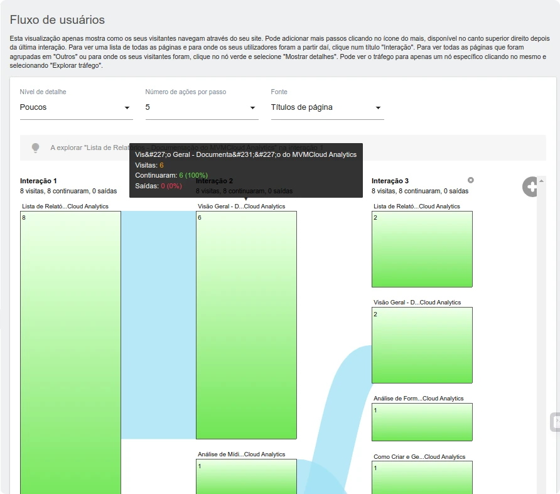Select the Lista de Relató node in Interação 1
The image size is (560, 494).
[x=70, y=352]
